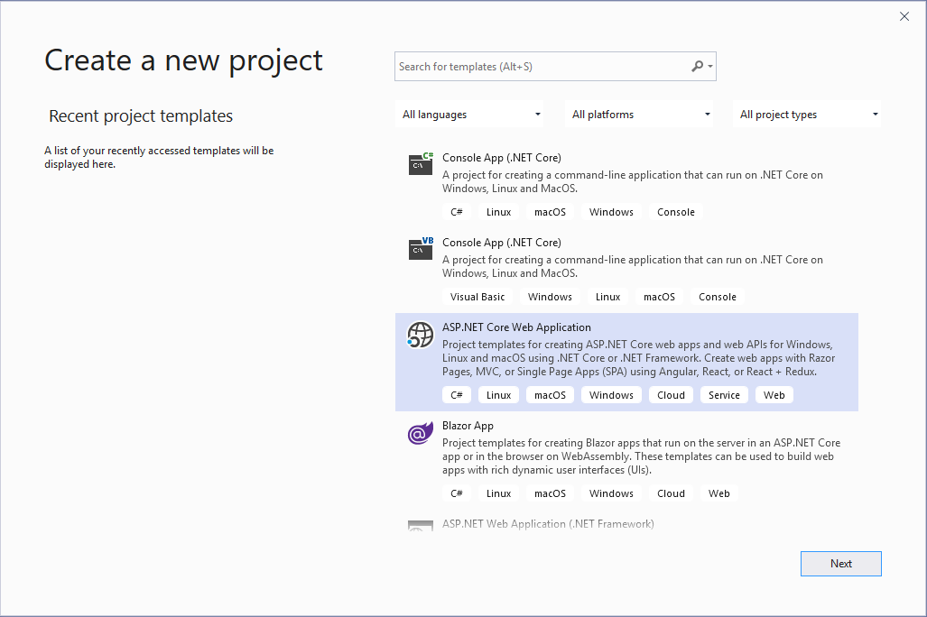This screenshot has width=927, height=617.
Task: Click the Next button
Action: pos(840,563)
